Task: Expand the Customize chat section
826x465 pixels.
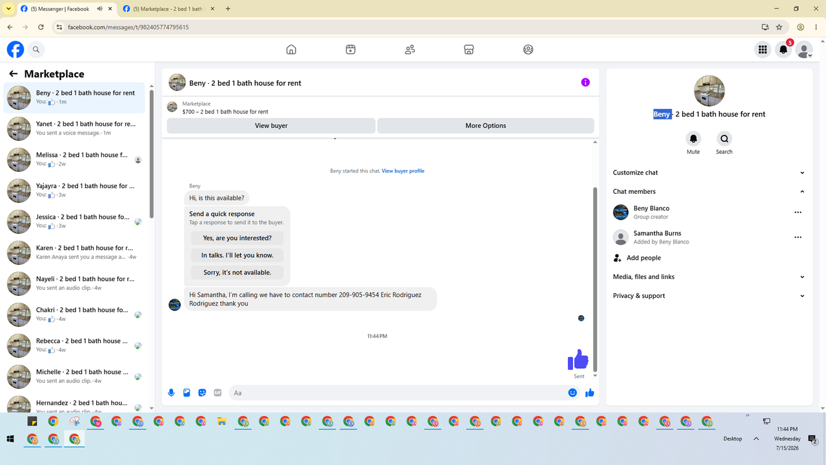Action: [709, 172]
